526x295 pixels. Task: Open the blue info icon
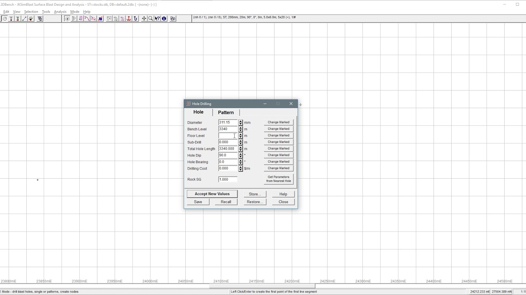[x=164, y=18]
